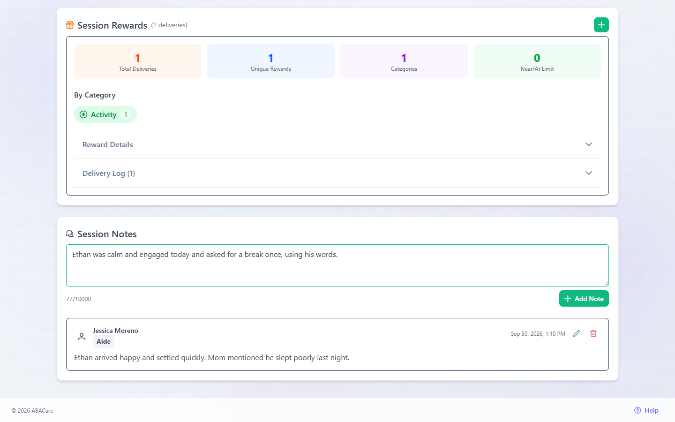Click the Near/At Limit stat card
The image size is (675, 422).
(x=537, y=61)
